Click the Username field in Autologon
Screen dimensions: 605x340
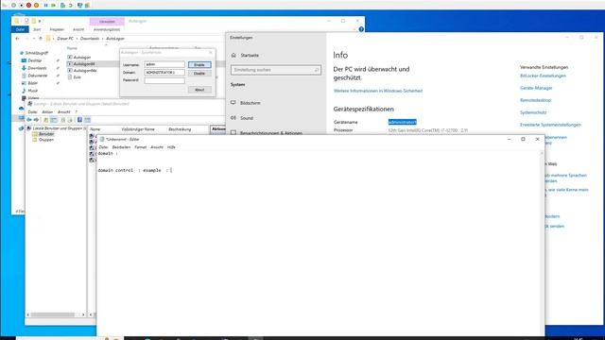(164, 64)
